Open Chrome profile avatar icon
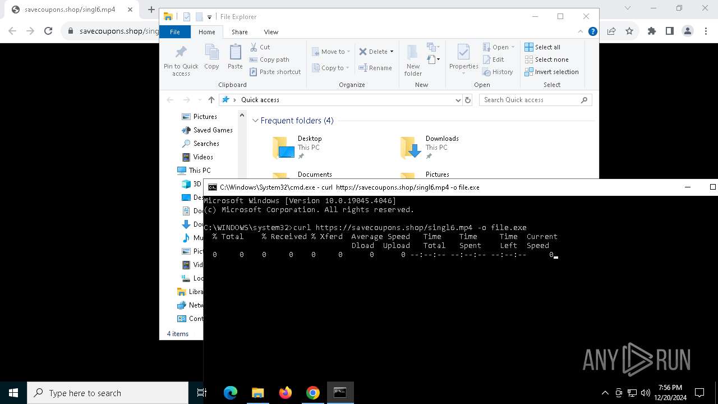Viewport: 718px width, 404px height. pyautogui.click(x=688, y=31)
